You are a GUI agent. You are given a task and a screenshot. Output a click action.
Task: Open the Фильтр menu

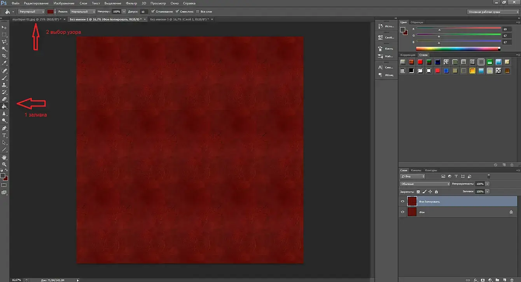click(131, 3)
